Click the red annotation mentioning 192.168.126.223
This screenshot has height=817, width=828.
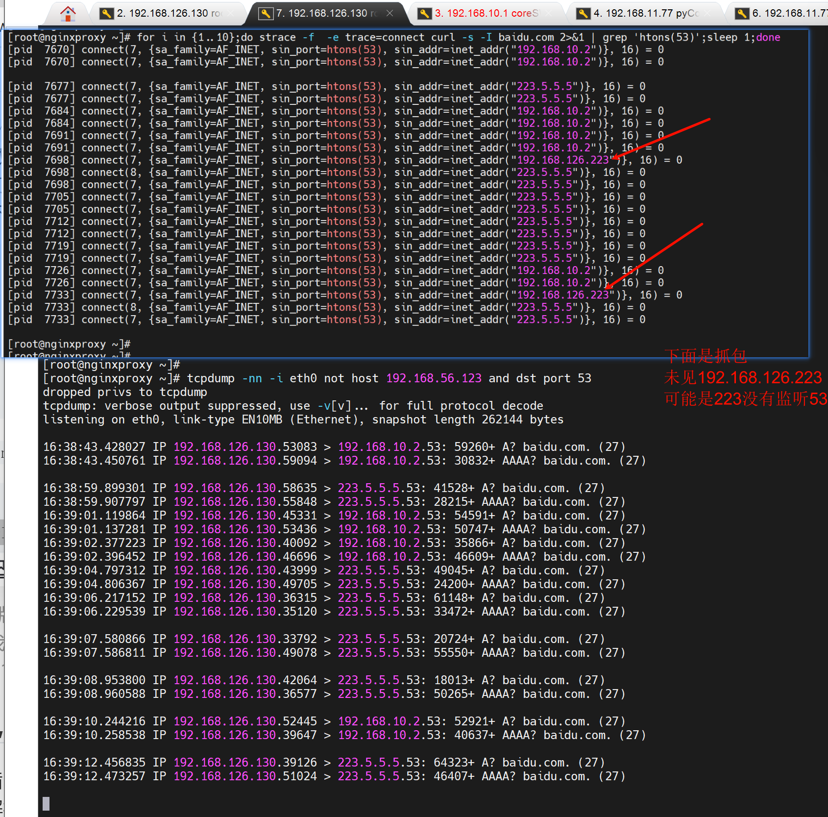[742, 377]
